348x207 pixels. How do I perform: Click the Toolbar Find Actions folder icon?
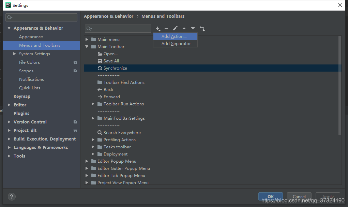[x=100, y=83]
